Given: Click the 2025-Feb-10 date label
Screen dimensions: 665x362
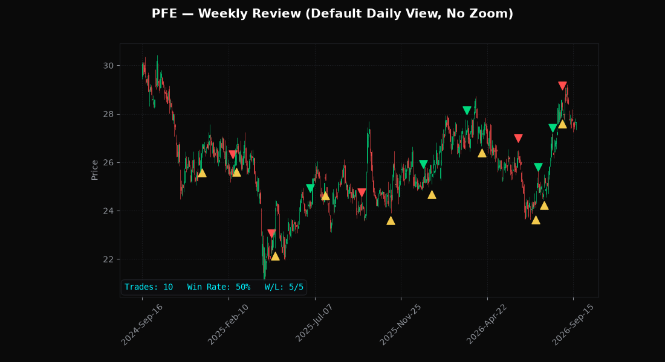Looking at the screenshot, I should tap(228, 325).
